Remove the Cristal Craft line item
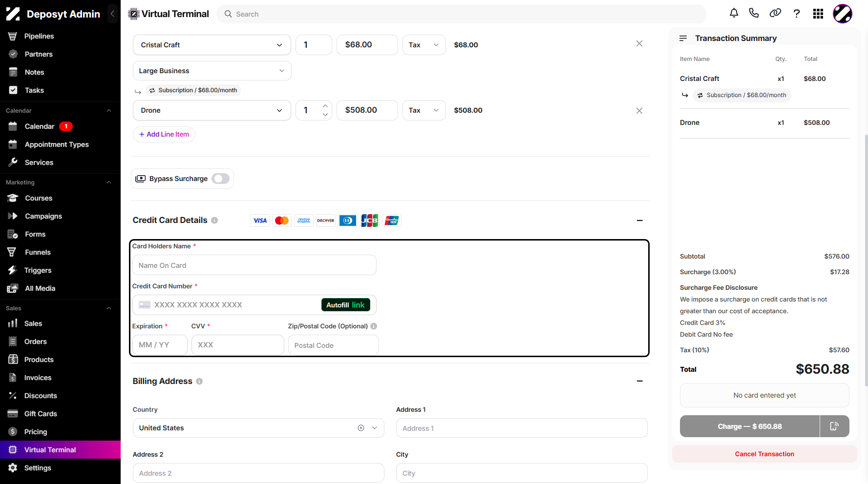Screen dimensions: 868x484 [639, 44]
